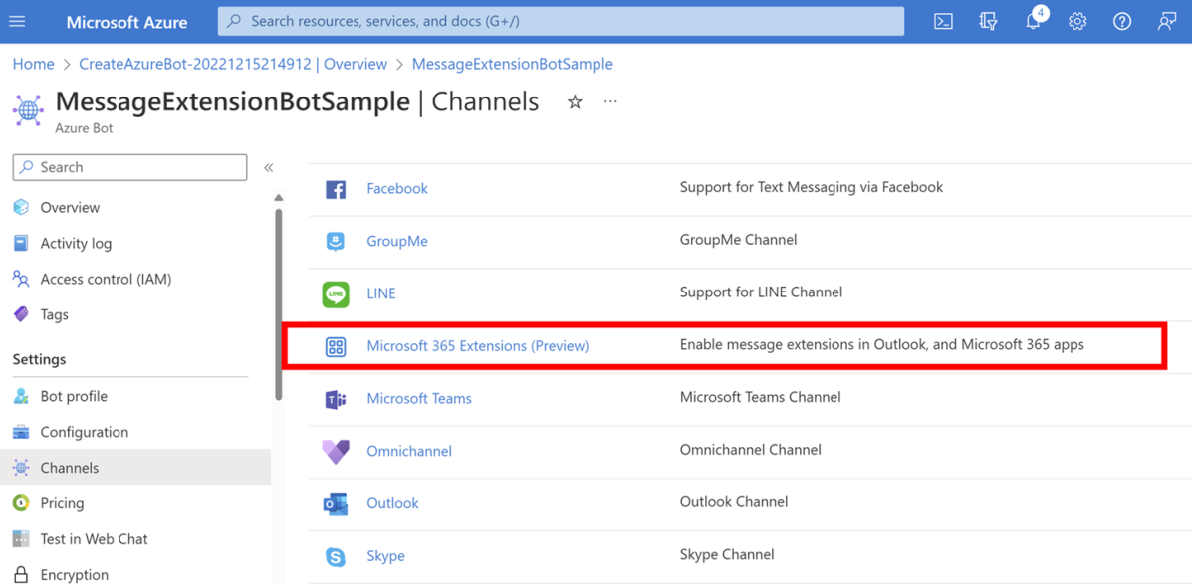Click the Microsoft 365 Extensions icon

coord(336,347)
